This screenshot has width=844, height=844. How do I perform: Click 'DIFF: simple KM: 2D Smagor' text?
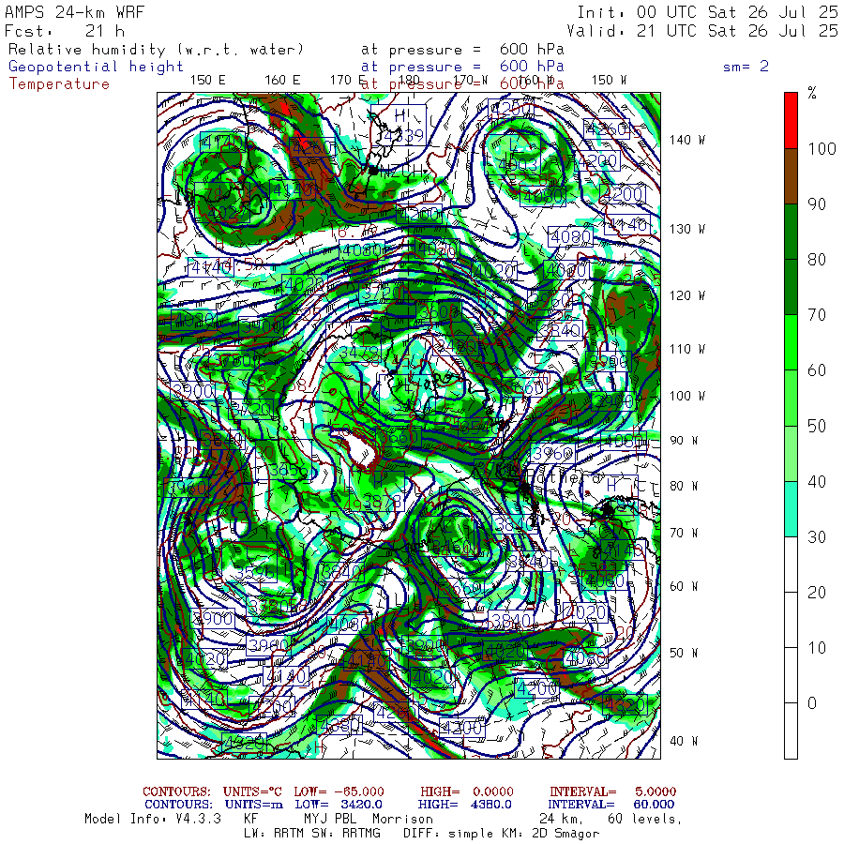coord(501,834)
